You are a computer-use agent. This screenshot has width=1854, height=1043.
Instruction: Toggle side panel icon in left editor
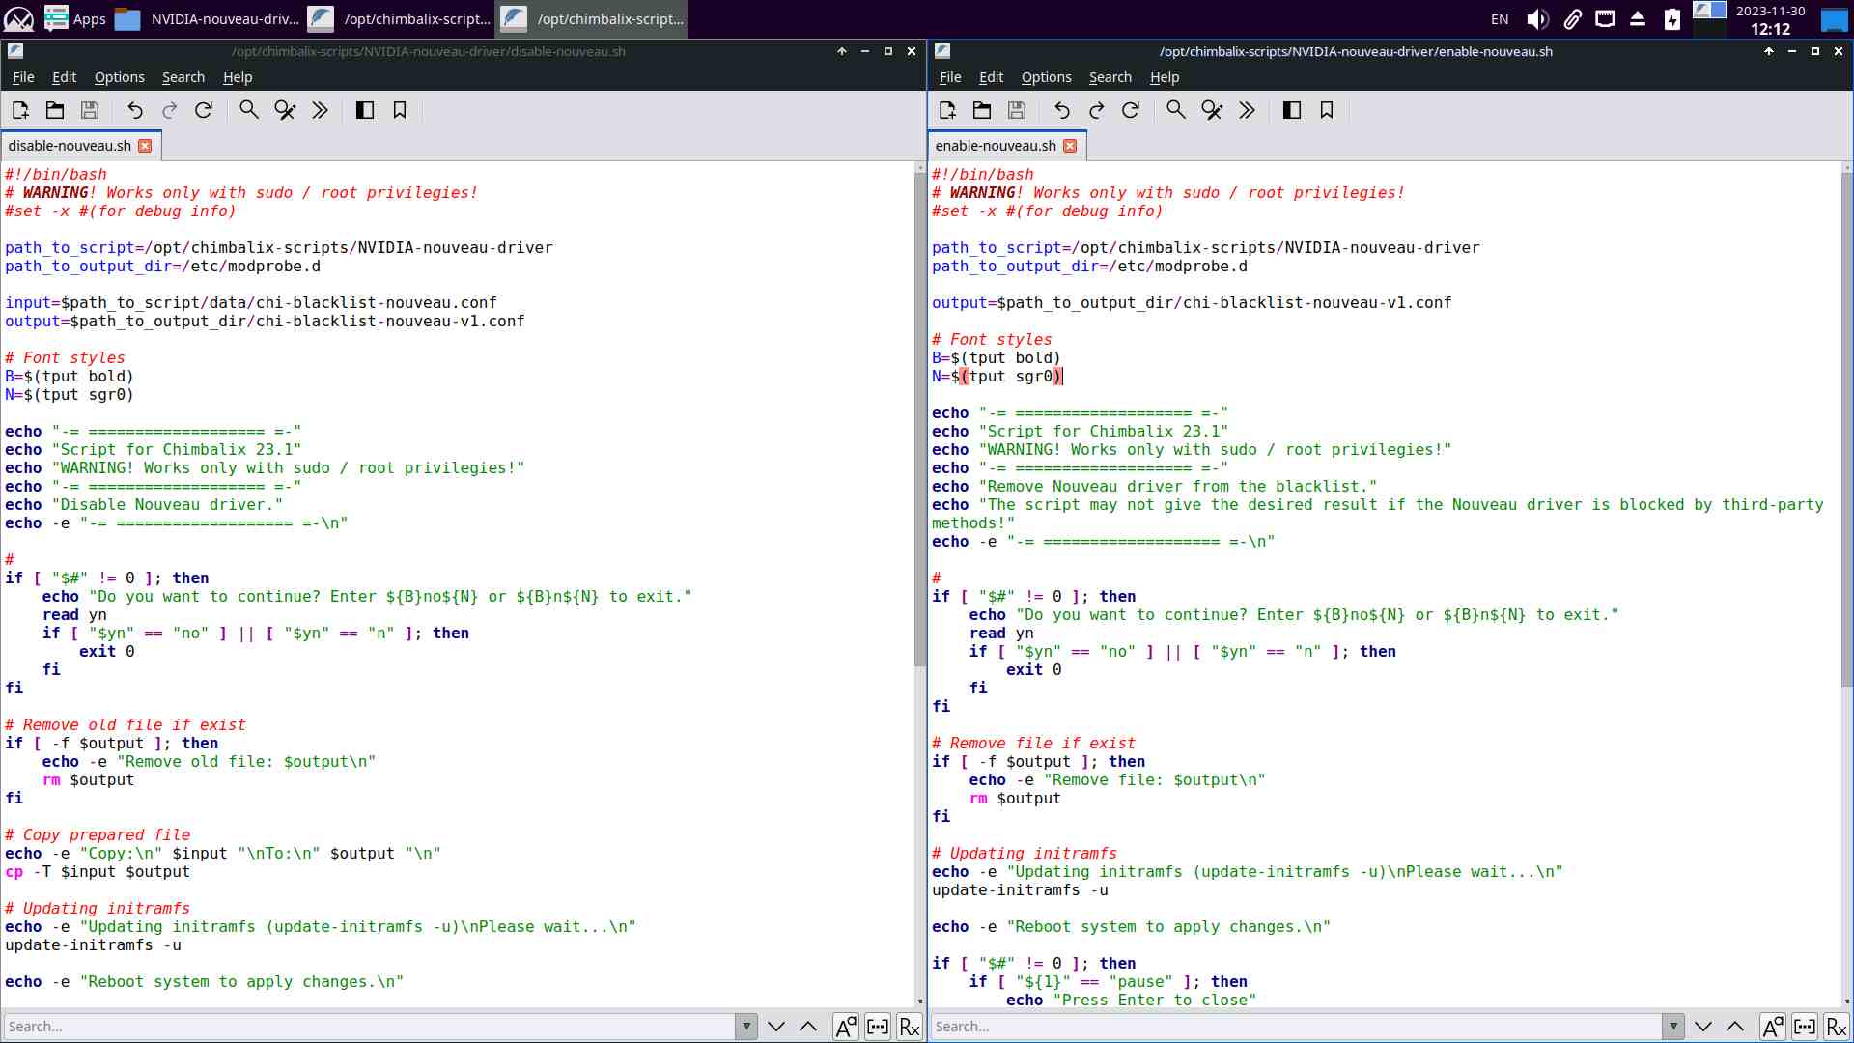tap(365, 110)
